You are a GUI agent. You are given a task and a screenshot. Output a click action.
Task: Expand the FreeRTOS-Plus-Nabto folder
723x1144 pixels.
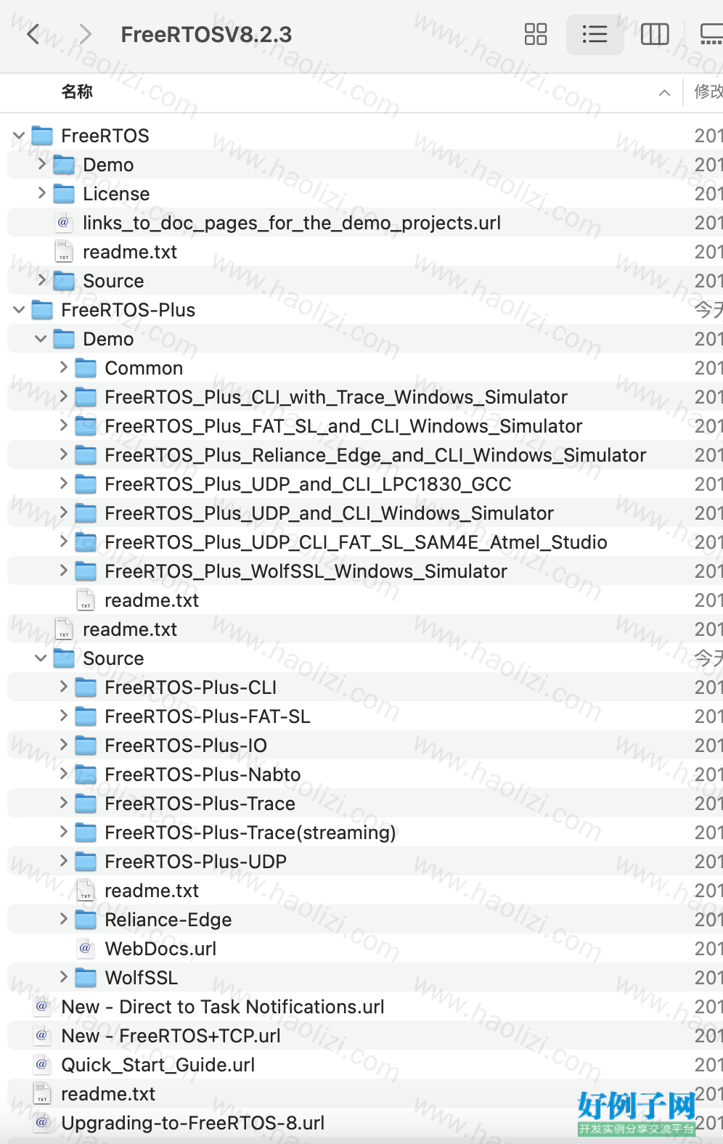point(63,774)
